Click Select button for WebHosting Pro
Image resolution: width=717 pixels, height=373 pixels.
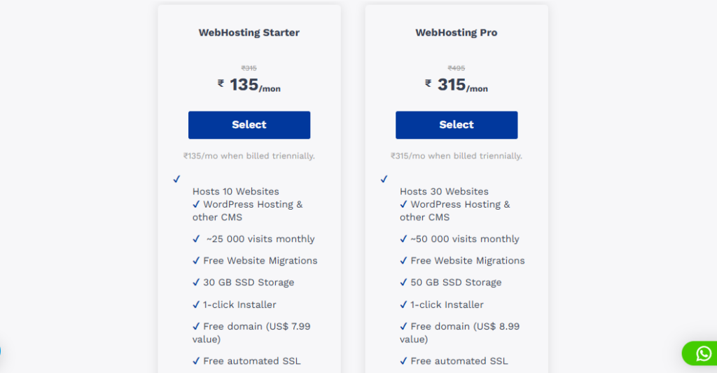click(457, 125)
